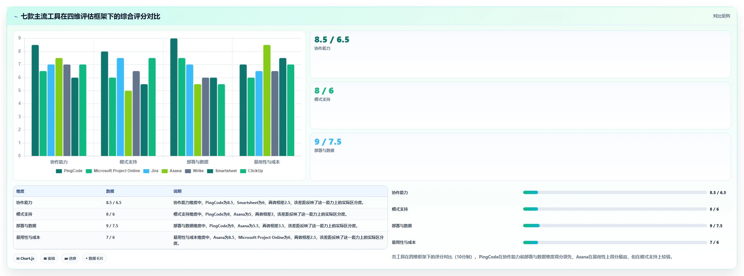Viewport: 744px width, 276px height.
Task: Select the blue Jira bar in 协作能力 group
Action: coord(51,110)
